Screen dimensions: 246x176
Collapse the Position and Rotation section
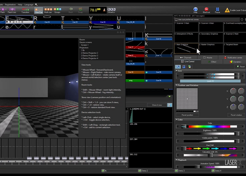[176, 85]
